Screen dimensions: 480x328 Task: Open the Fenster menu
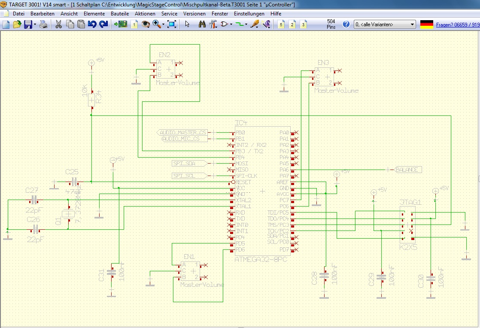[x=219, y=14]
